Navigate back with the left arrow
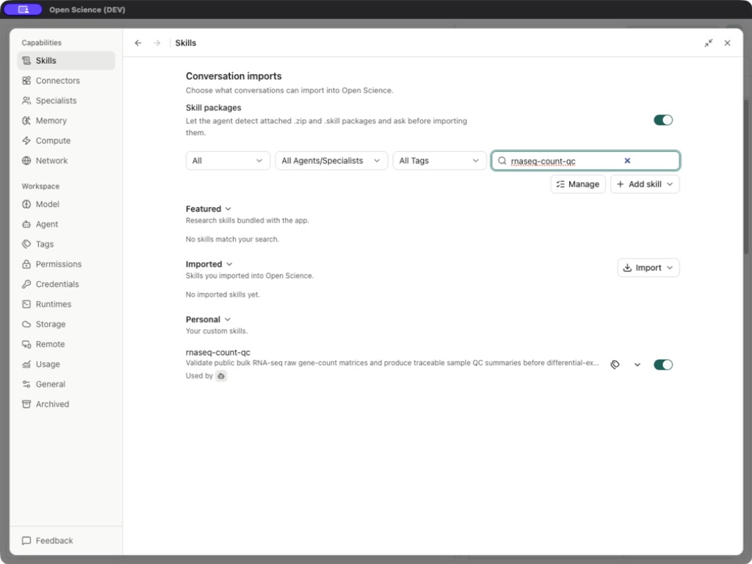The width and height of the screenshot is (752, 564). point(138,43)
